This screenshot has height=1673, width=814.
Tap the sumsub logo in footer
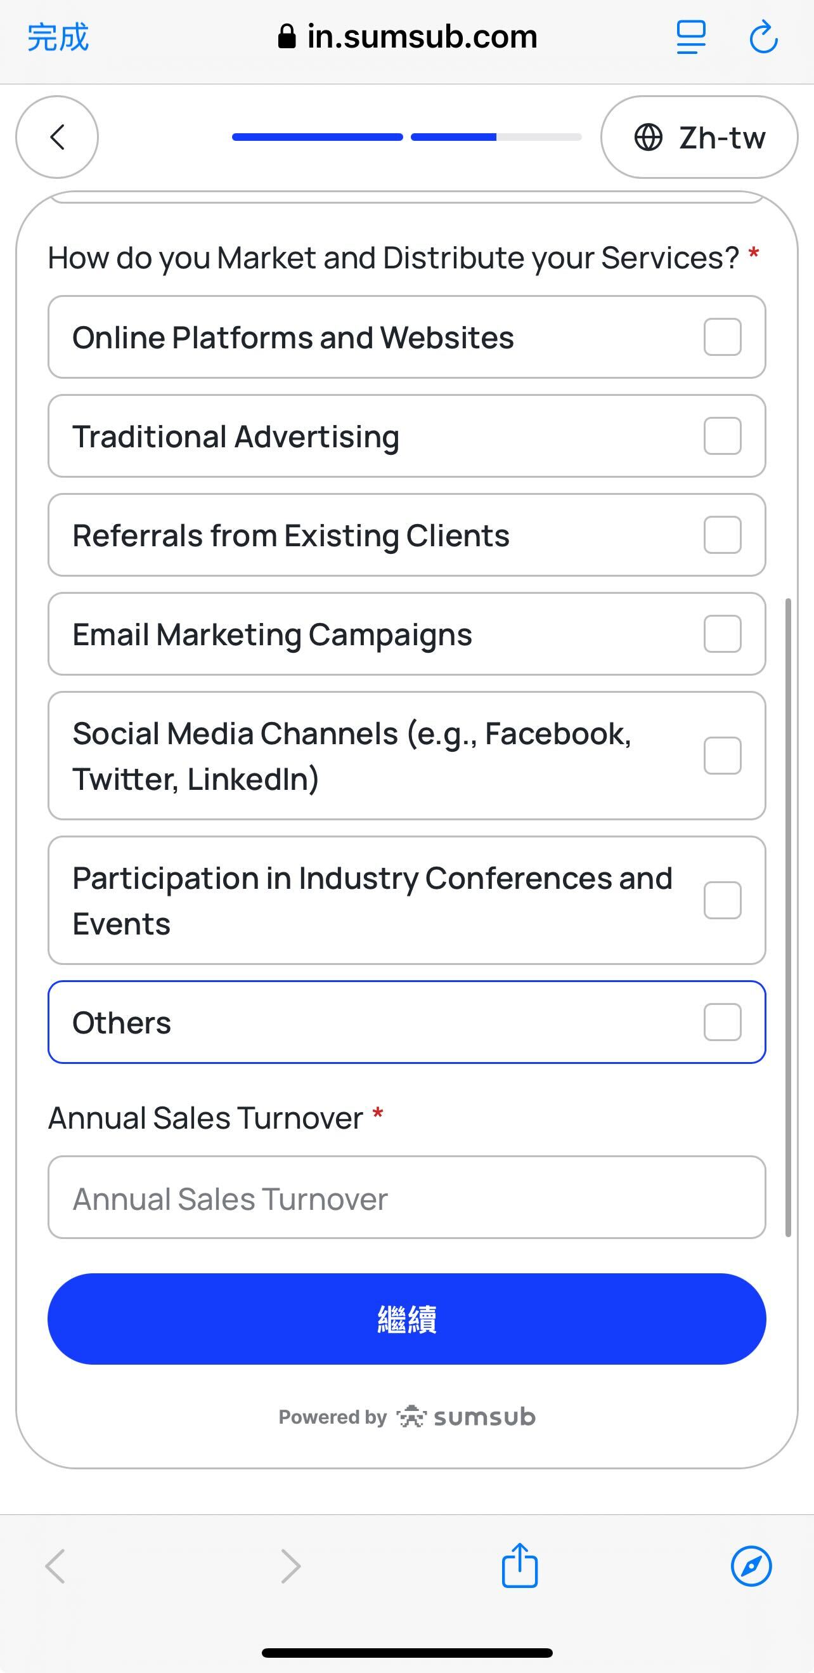(466, 1417)
